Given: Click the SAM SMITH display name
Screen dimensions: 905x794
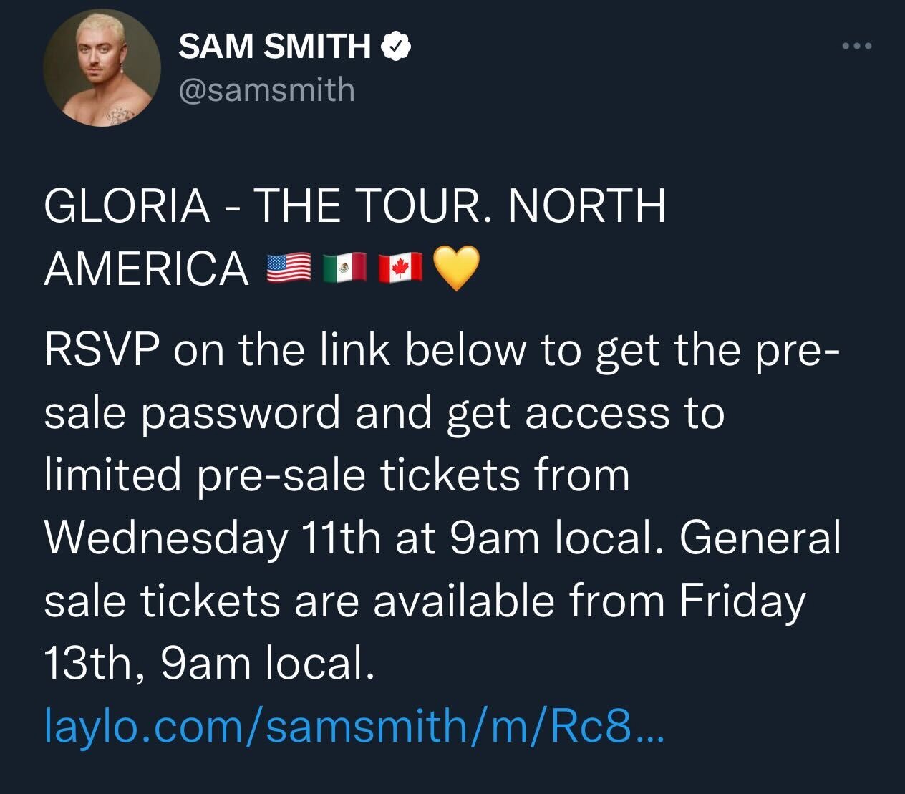Looking at the screenshot, I should [274, 47].
